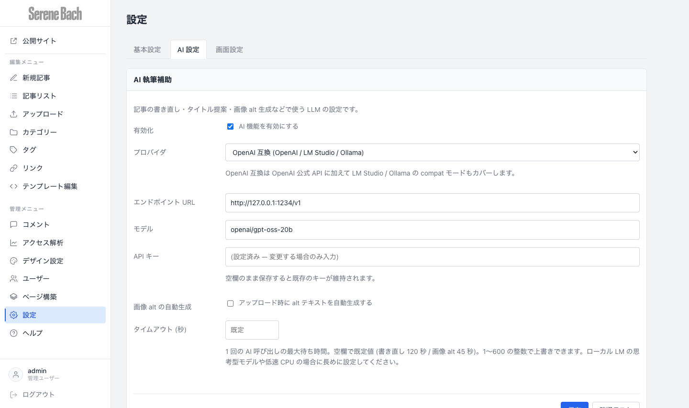
Task: Open the プロバイダ provider dropdown
Action: (x=432, y=152)
